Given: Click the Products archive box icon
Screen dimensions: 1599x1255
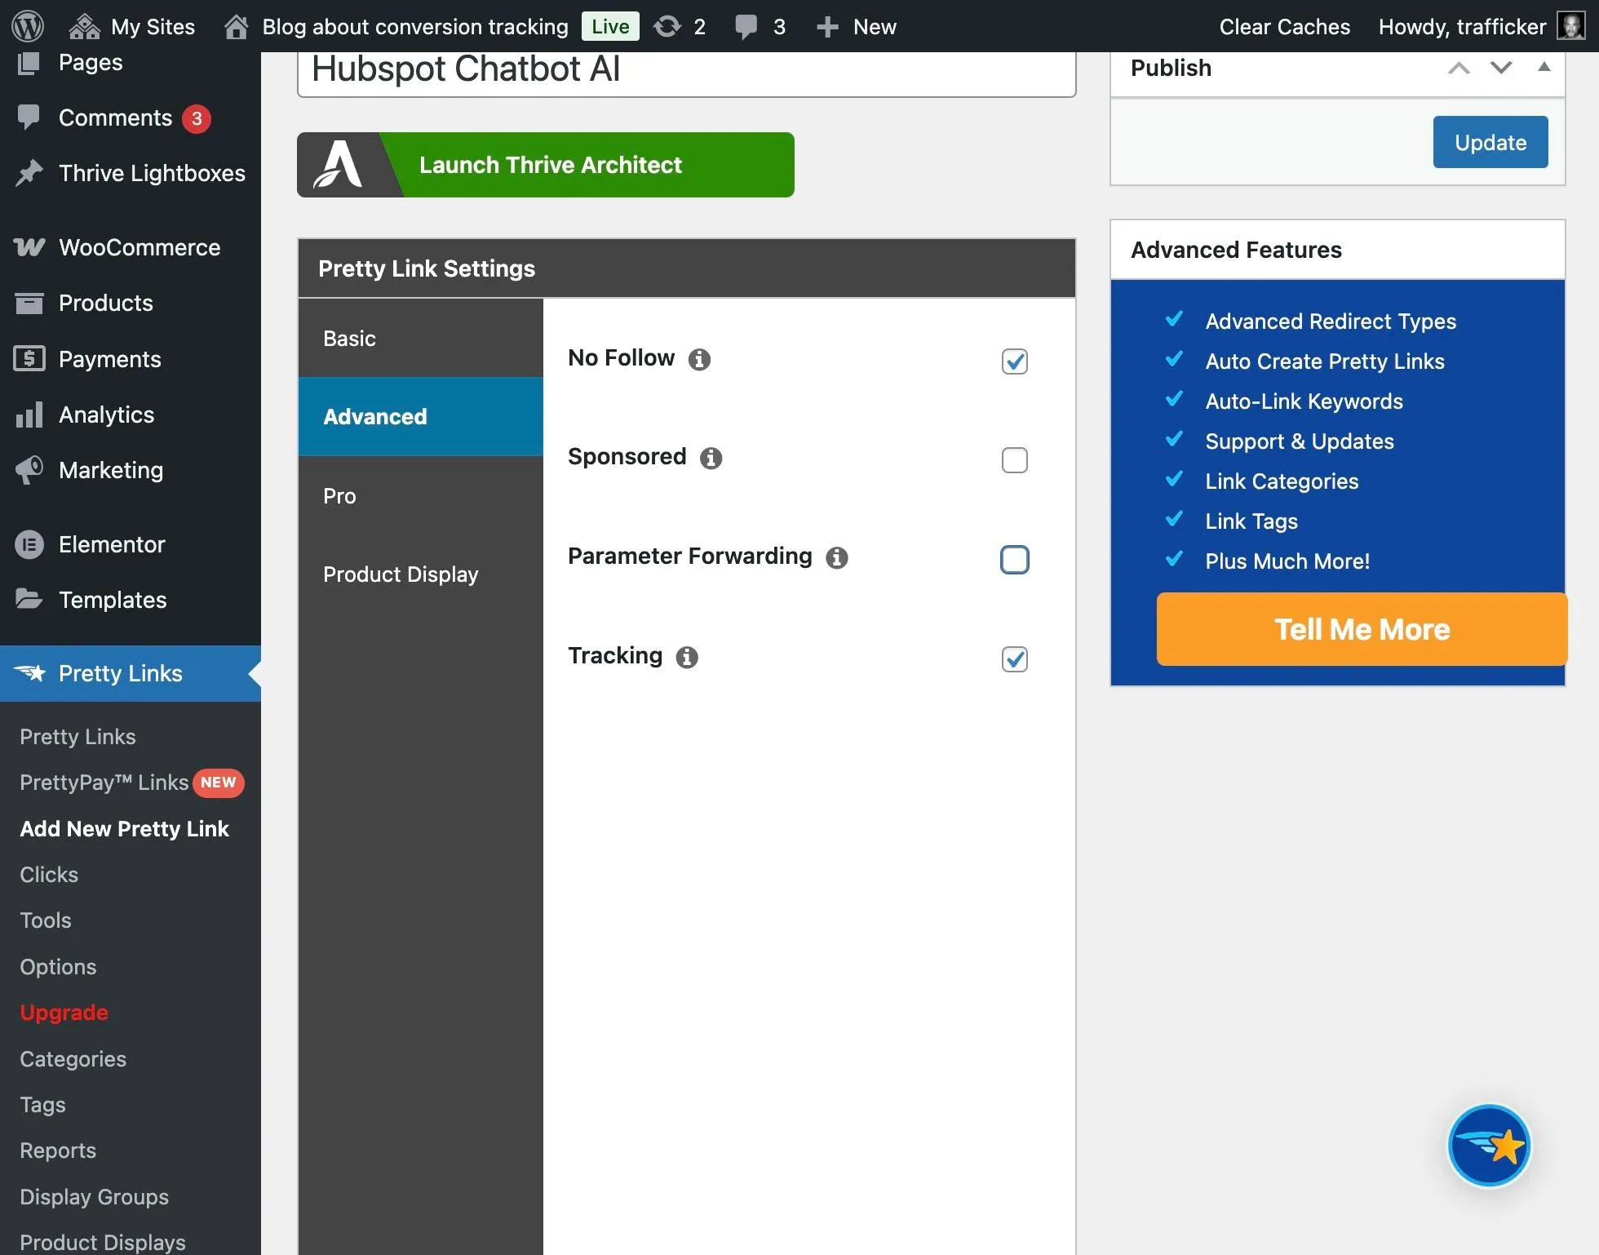Looking at the screenshot, I should pyautogui.click(x=29, y=303).
